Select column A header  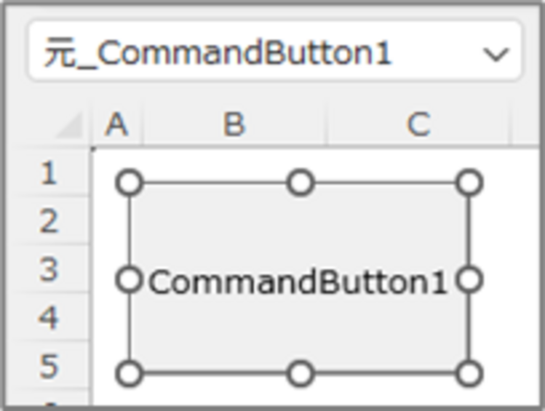coord(117,125)
